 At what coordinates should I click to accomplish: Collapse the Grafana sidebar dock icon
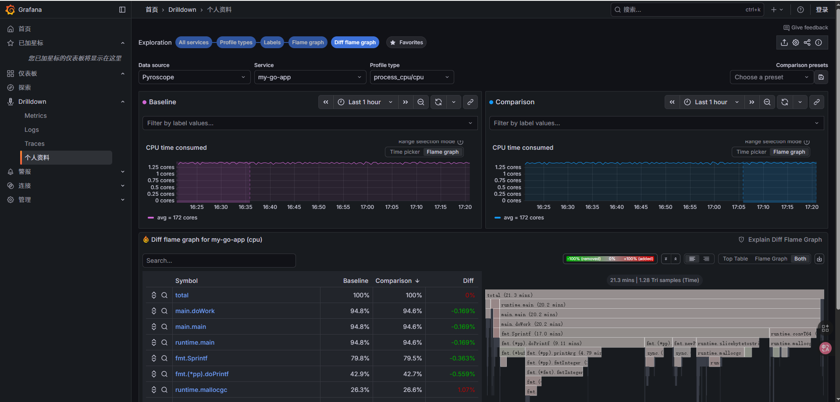[122, 10]
